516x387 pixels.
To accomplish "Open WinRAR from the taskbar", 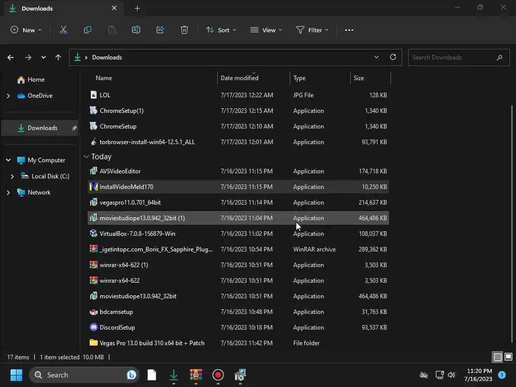I will click(196, 375).
